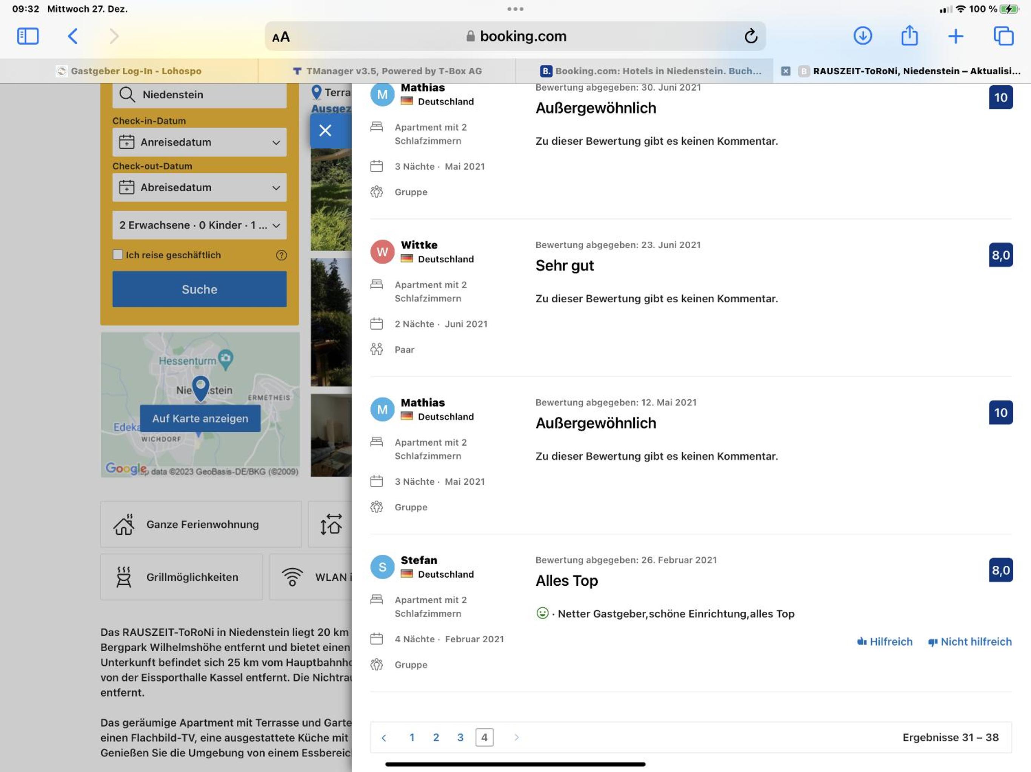The width and height of the screenshot is (1031, 772).
Task: Toggle the Safari sidebar icon
Action: [28, 36]
